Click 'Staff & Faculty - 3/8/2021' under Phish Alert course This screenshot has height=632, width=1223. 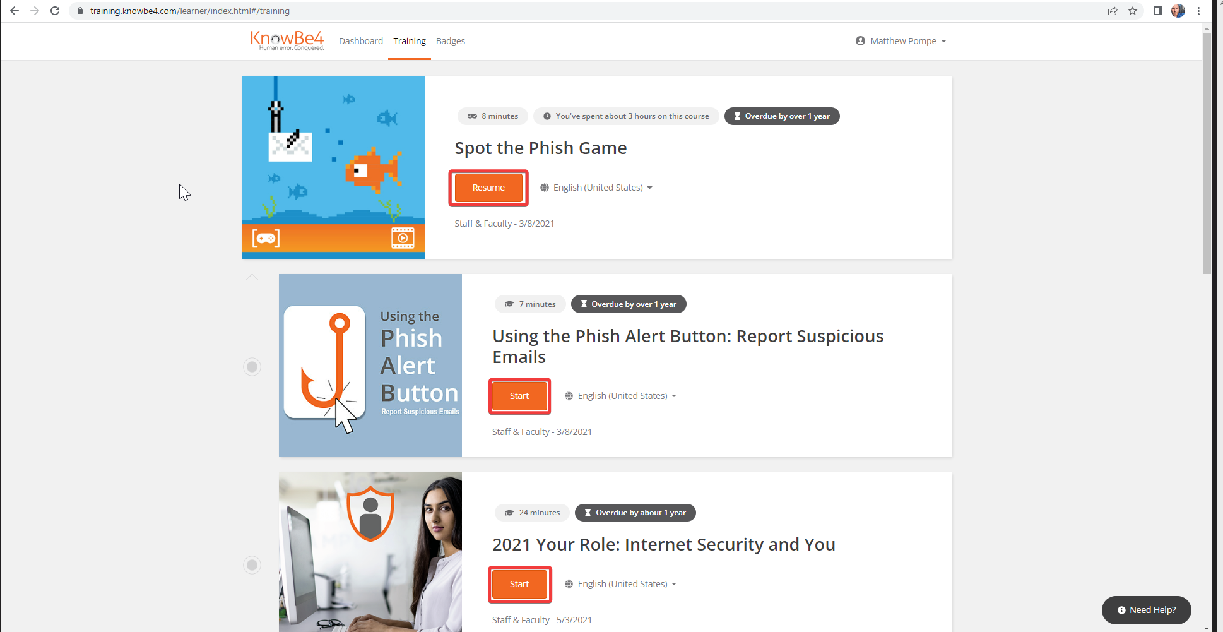542,432
